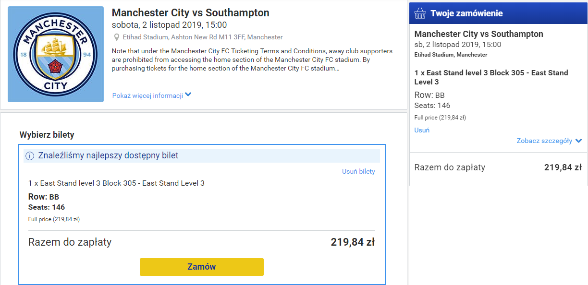Click the info circle icon
The image size is (588, 285).
tap(30, 156)
